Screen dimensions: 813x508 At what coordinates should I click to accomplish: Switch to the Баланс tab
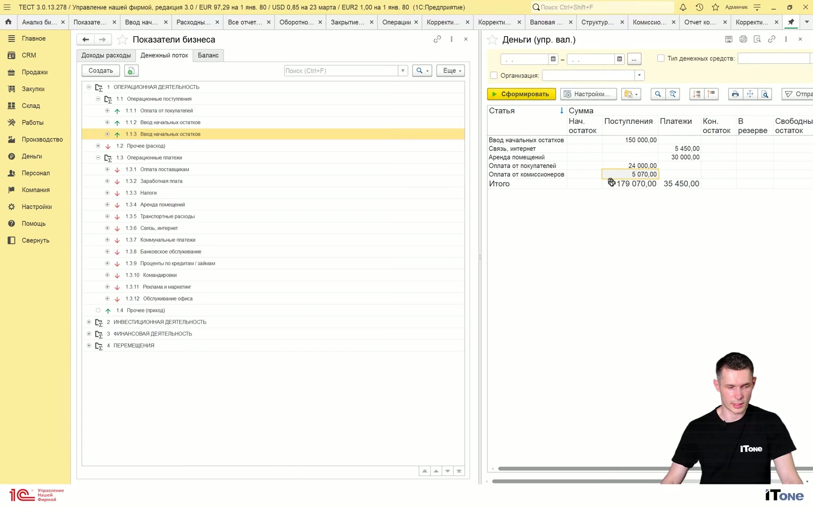(x=208, y=55)
